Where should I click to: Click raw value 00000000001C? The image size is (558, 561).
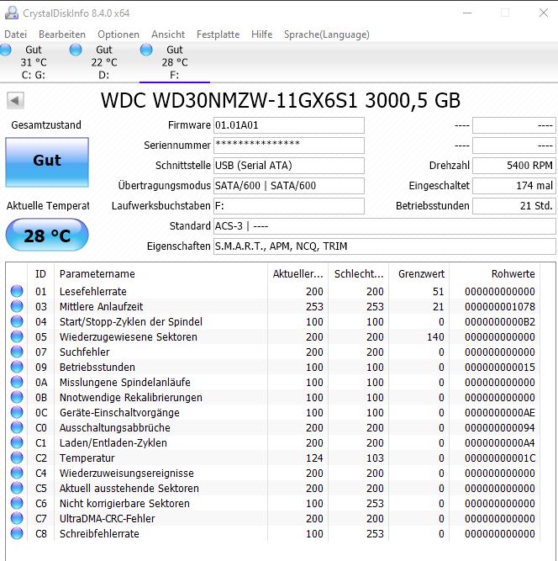coord(500,458)
